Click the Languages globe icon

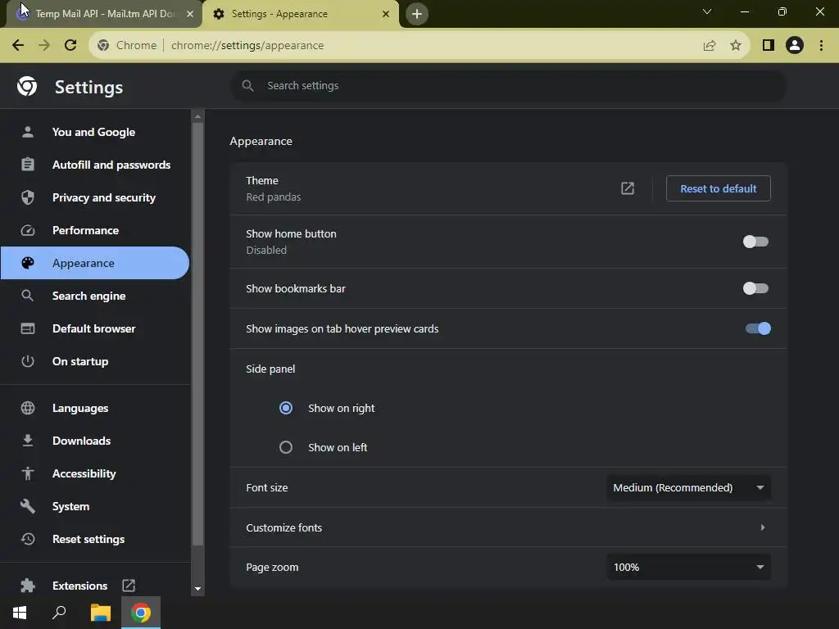(27, 408)
